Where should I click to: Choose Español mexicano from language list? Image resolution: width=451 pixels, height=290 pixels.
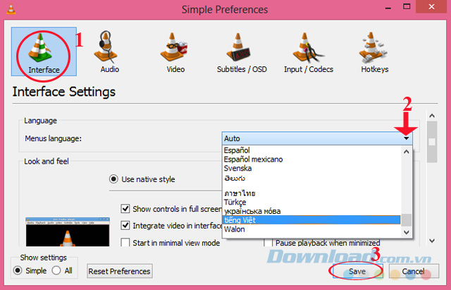point(253,159)
